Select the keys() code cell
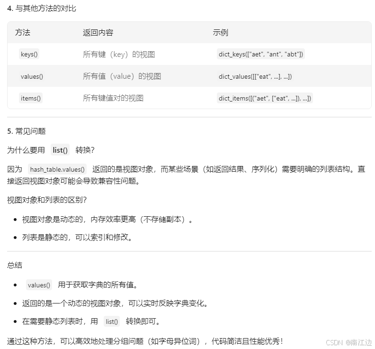This screenshot has width=375, height=349. [x=29, y=54]
